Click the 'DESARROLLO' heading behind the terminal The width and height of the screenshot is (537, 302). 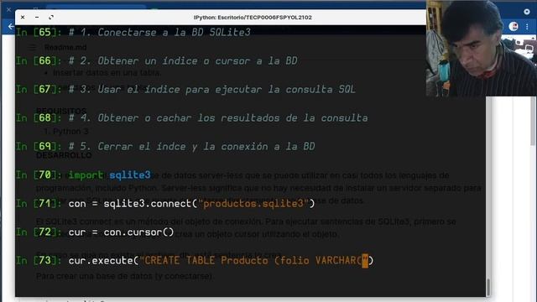point(64,155)
